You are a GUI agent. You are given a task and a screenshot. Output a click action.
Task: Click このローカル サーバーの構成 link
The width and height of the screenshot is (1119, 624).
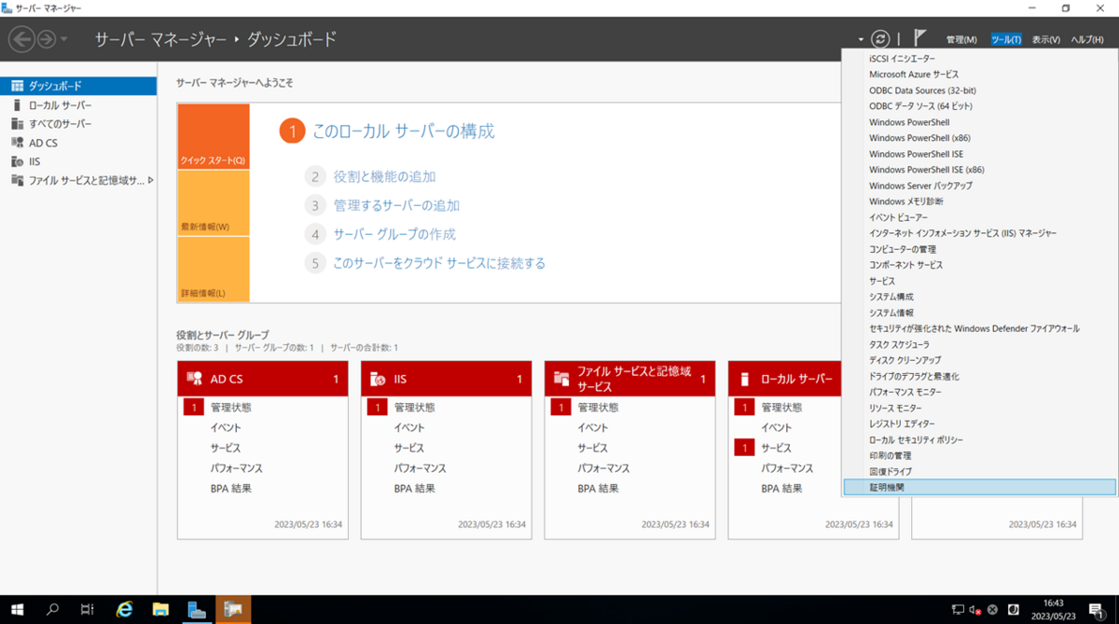click(x=403, y=132)
